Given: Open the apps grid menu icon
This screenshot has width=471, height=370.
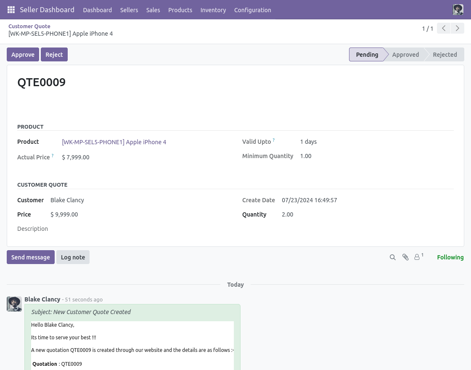Looking at the screenshot, I should tap(11, 10).
